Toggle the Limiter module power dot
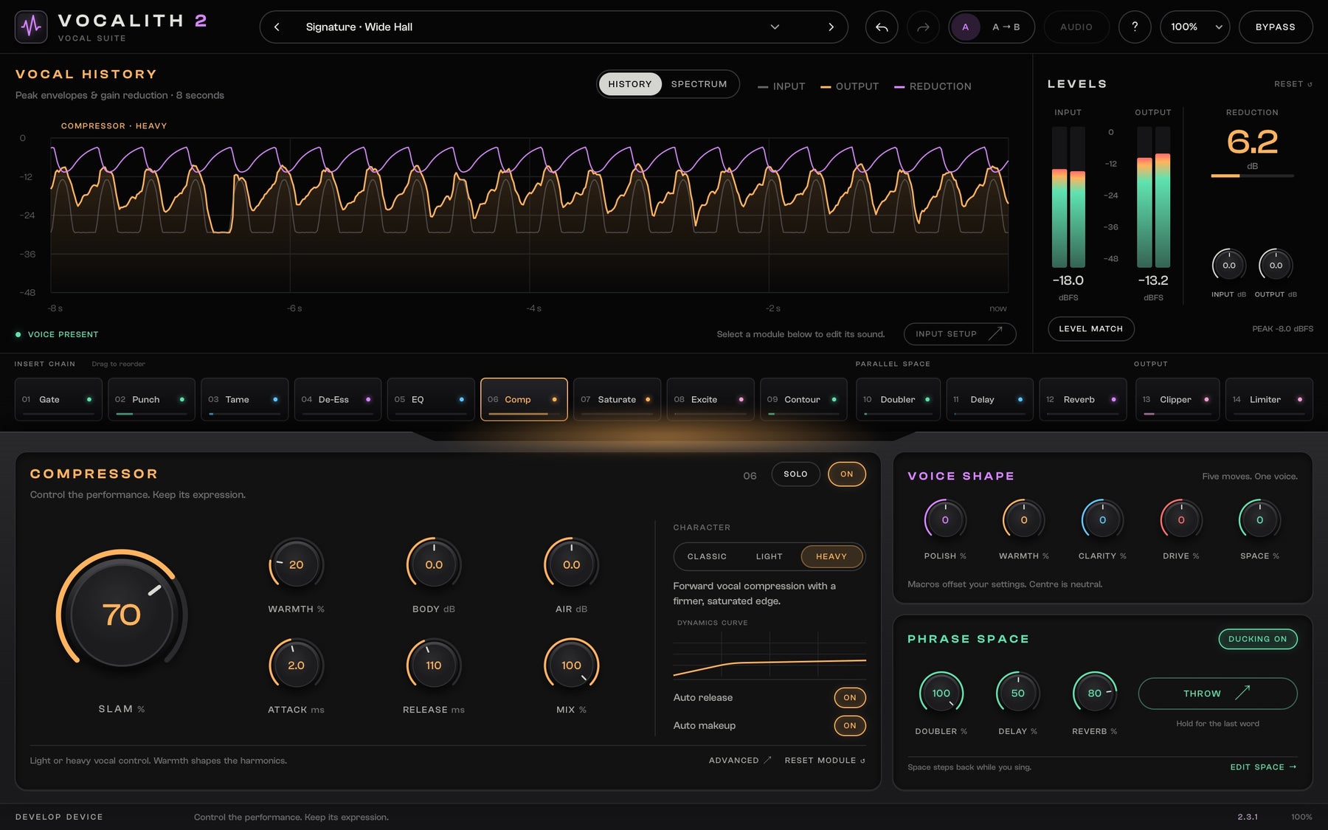The height and width of the screenshot is (830, 1328). [x=1299, y=399]
